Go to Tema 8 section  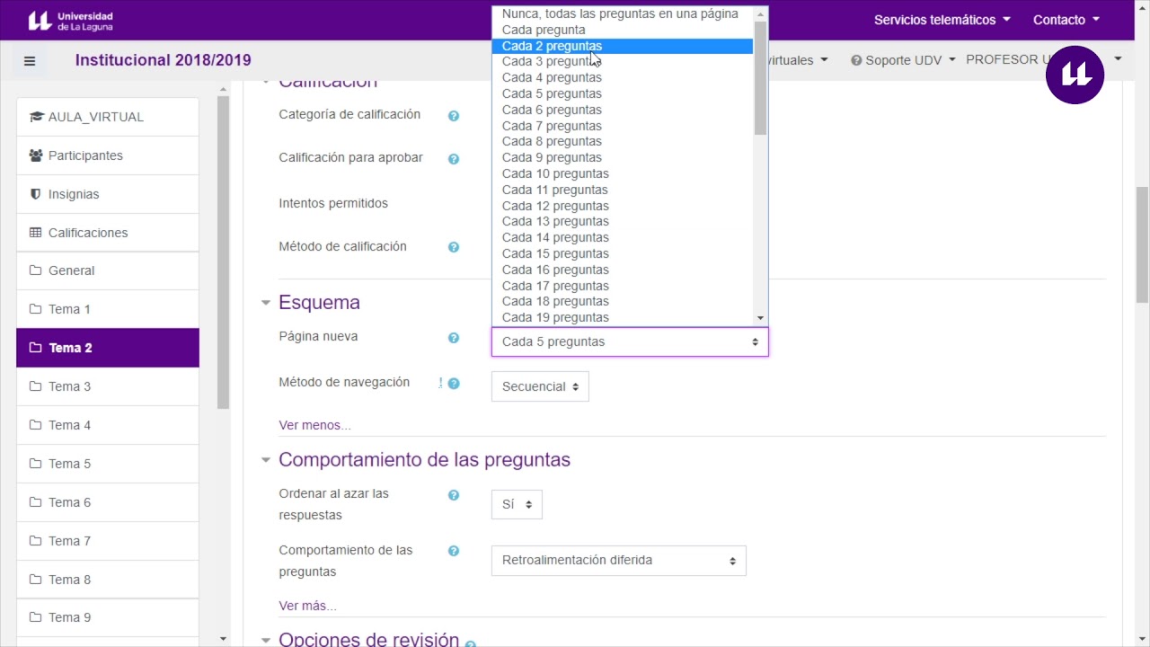coord(108,580)
